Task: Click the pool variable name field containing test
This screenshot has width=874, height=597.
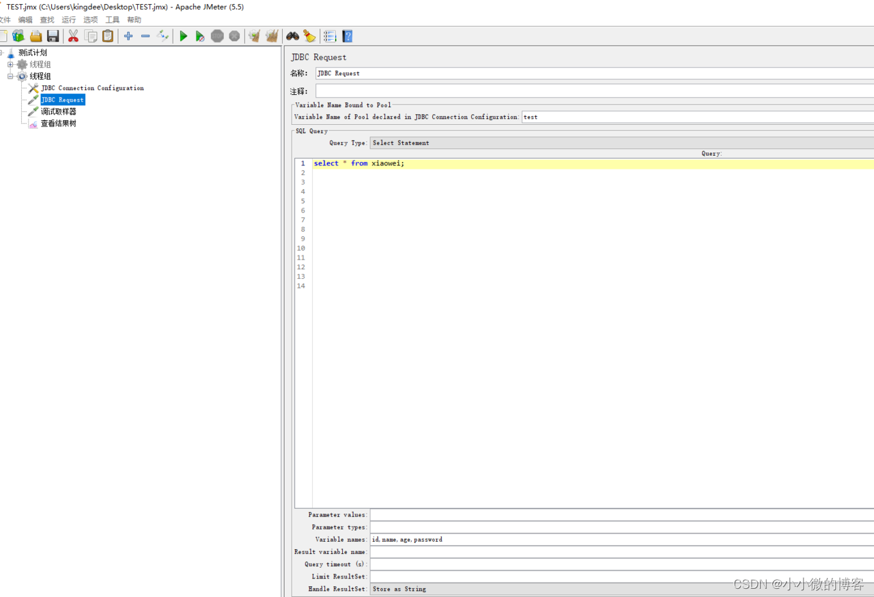Action: tap(698, 117)
